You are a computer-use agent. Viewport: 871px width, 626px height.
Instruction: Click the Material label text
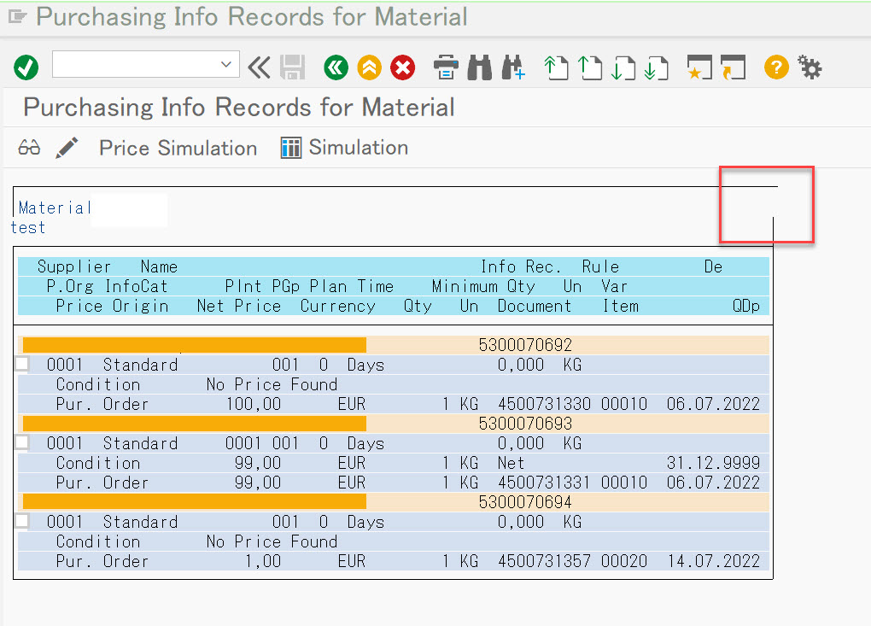[x=55, y=208]
